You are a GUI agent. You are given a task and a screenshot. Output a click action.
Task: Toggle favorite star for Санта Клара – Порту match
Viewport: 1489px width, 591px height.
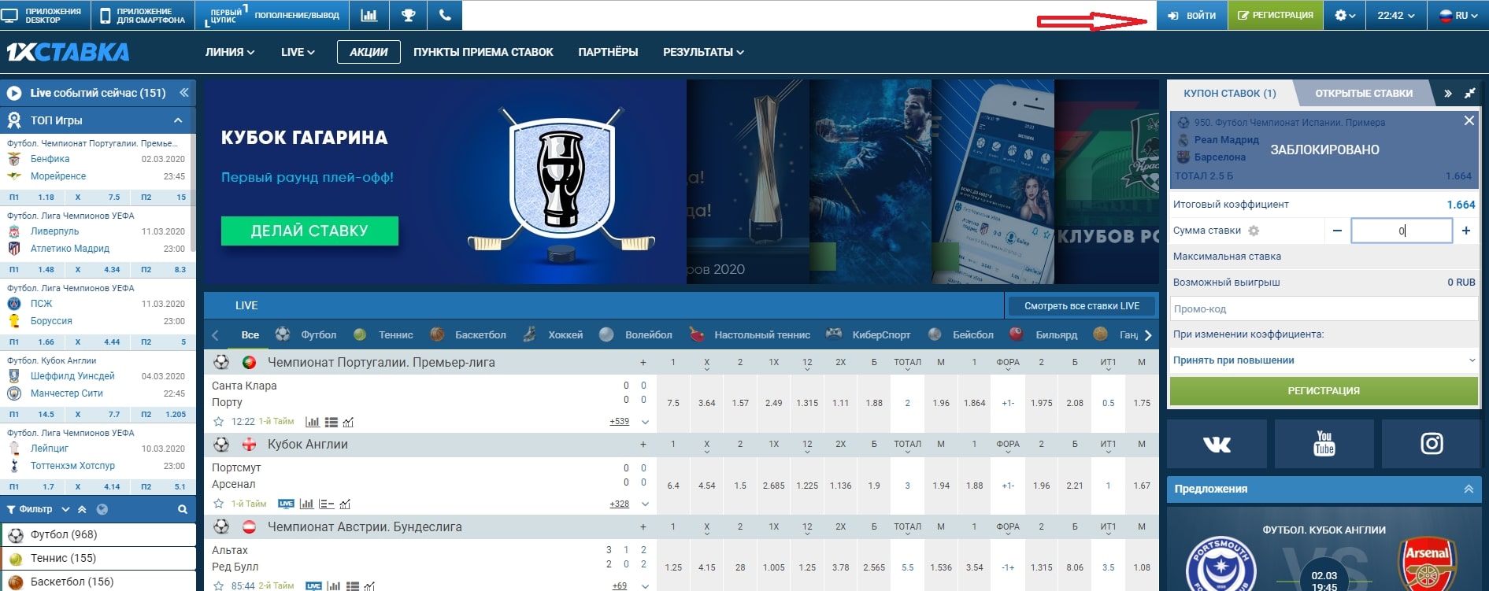(219, 422)
